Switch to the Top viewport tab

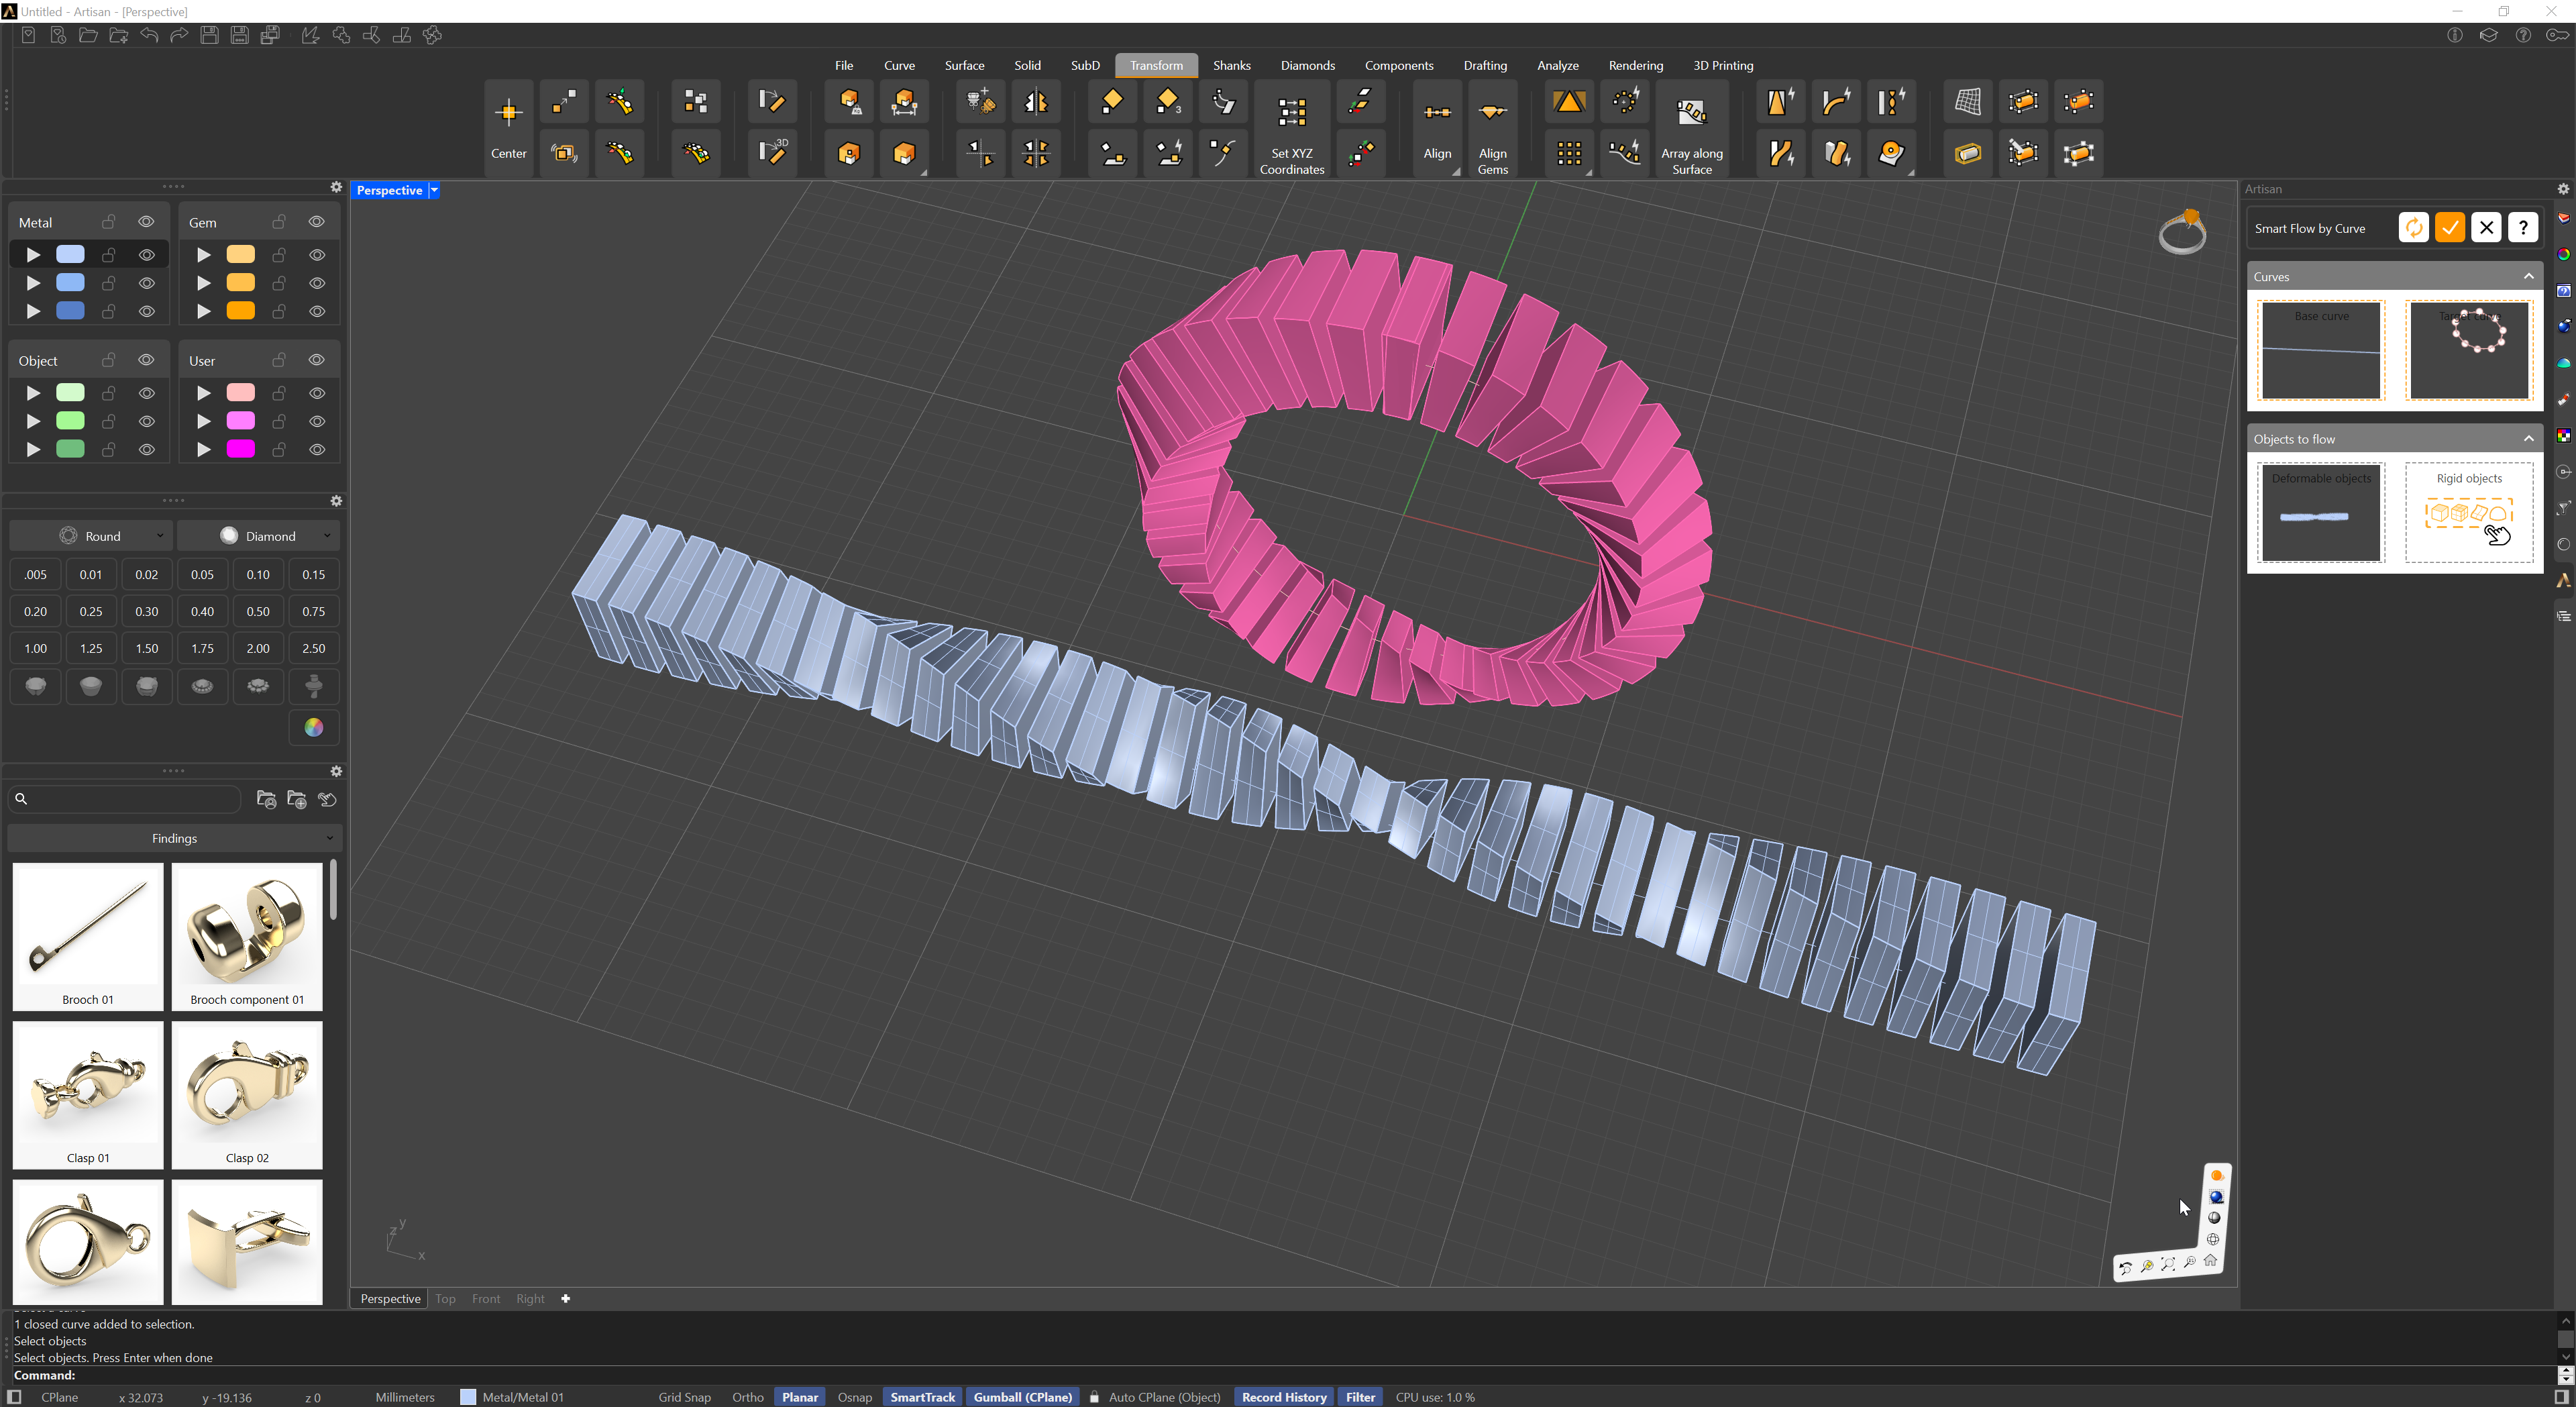[x=445, y=1298]
